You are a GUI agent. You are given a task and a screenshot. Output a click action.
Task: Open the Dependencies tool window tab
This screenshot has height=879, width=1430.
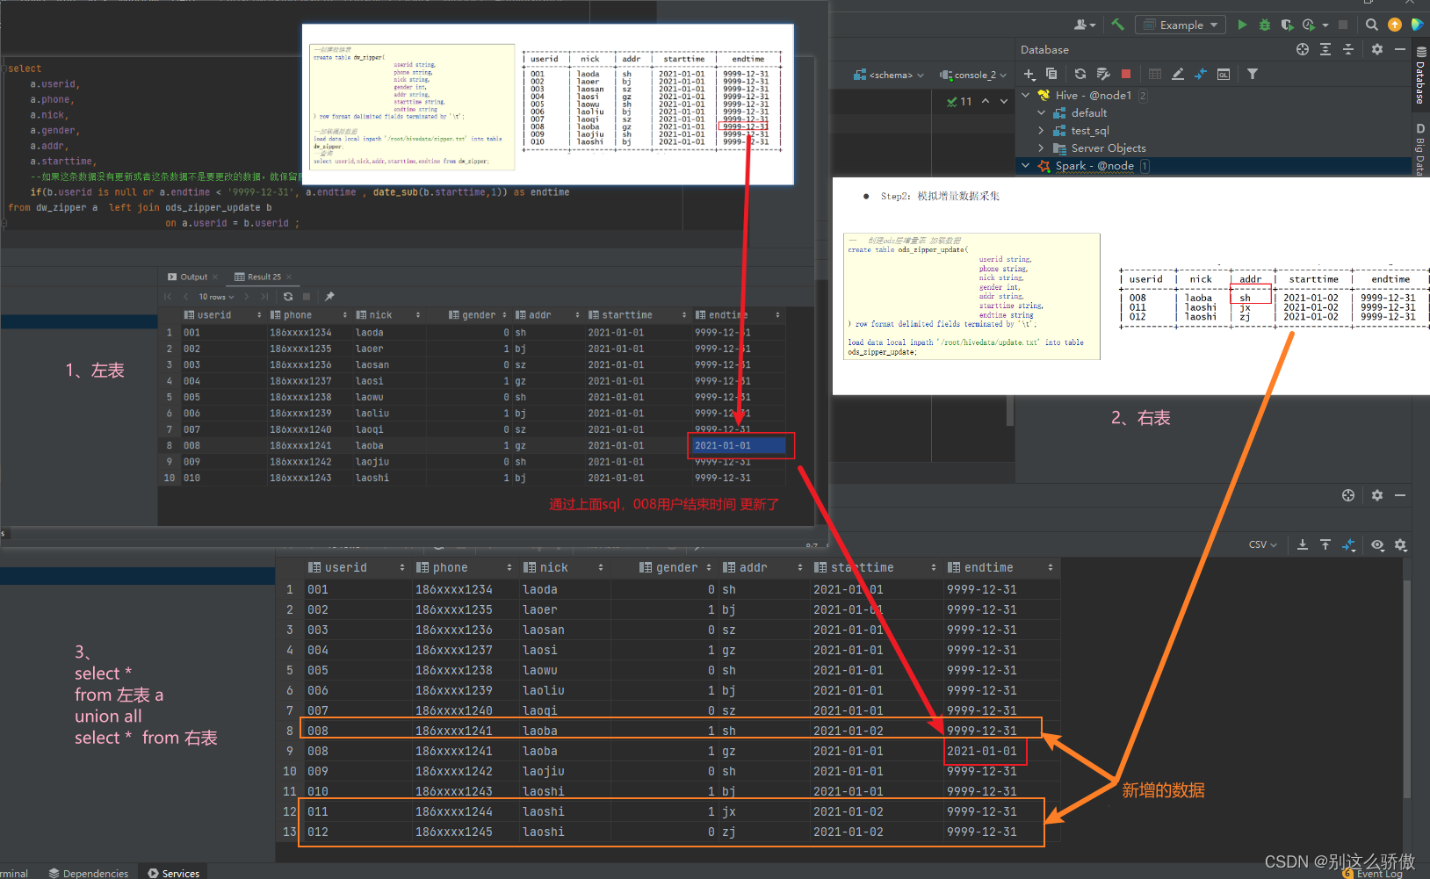[89, 873]
